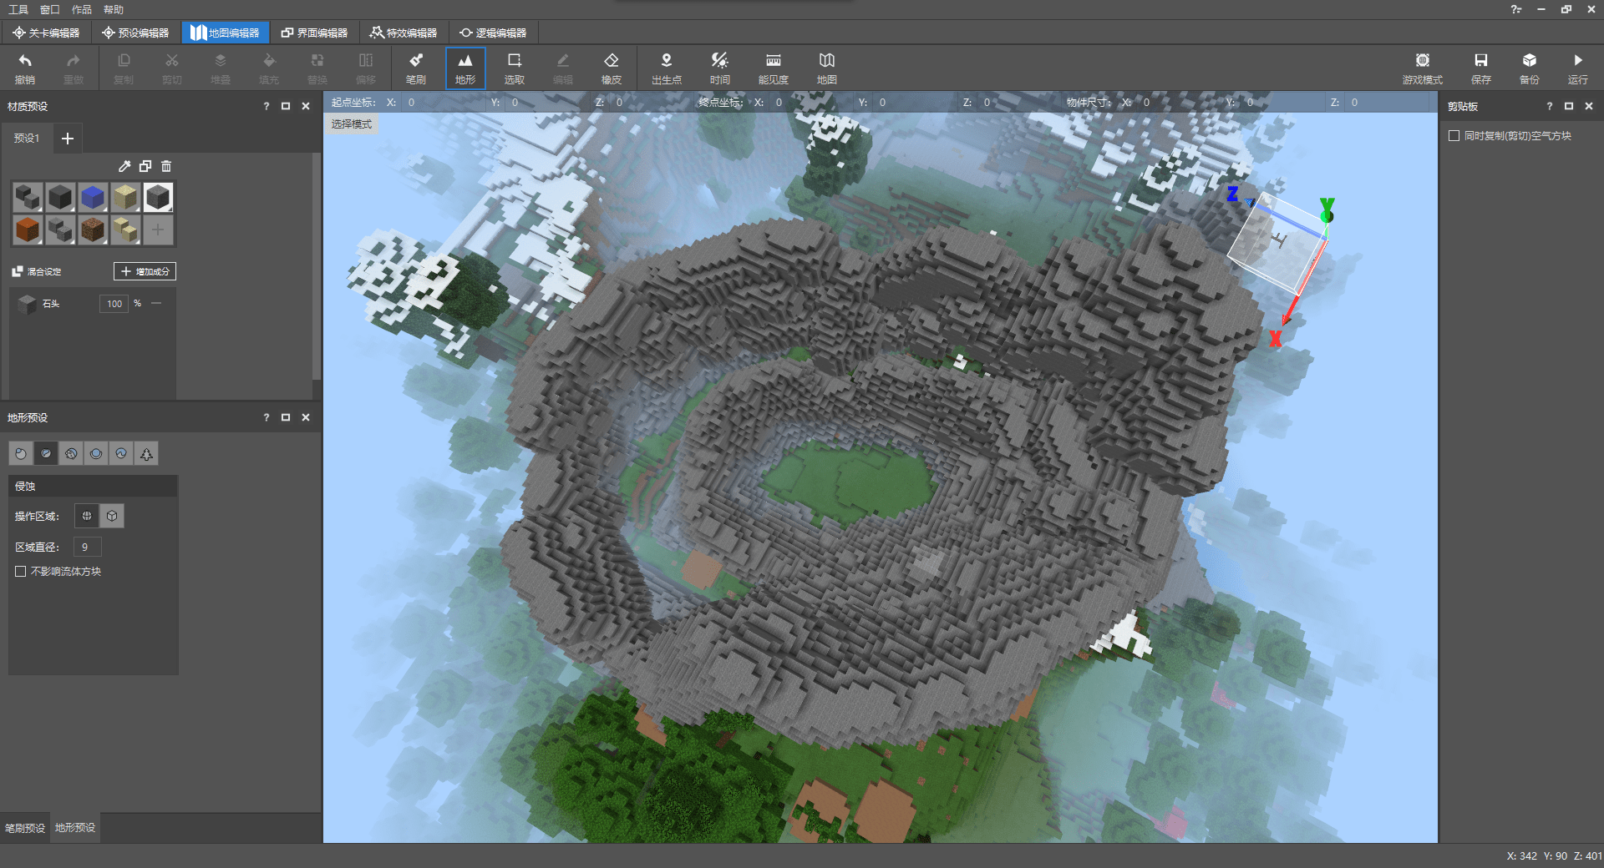
Task: Select the third terrain preset icon
Action: [71, 453]
